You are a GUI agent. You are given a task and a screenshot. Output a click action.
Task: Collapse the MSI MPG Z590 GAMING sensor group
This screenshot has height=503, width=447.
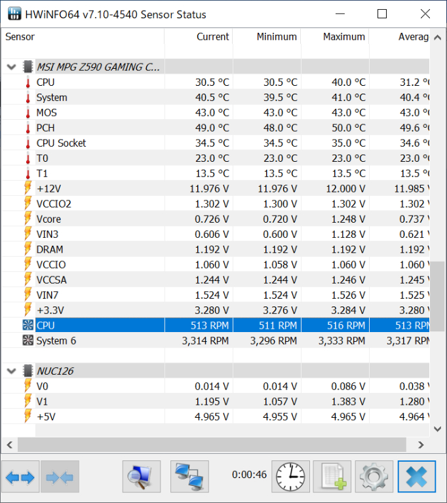pos(12,67)
